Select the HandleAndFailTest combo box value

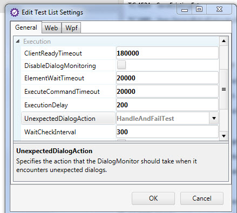point(162,119)
